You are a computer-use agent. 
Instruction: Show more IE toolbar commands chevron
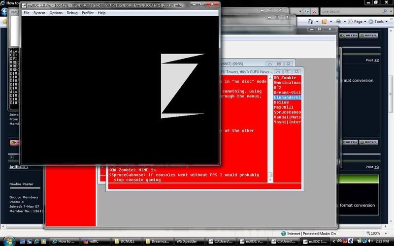[x=392, y=19]
